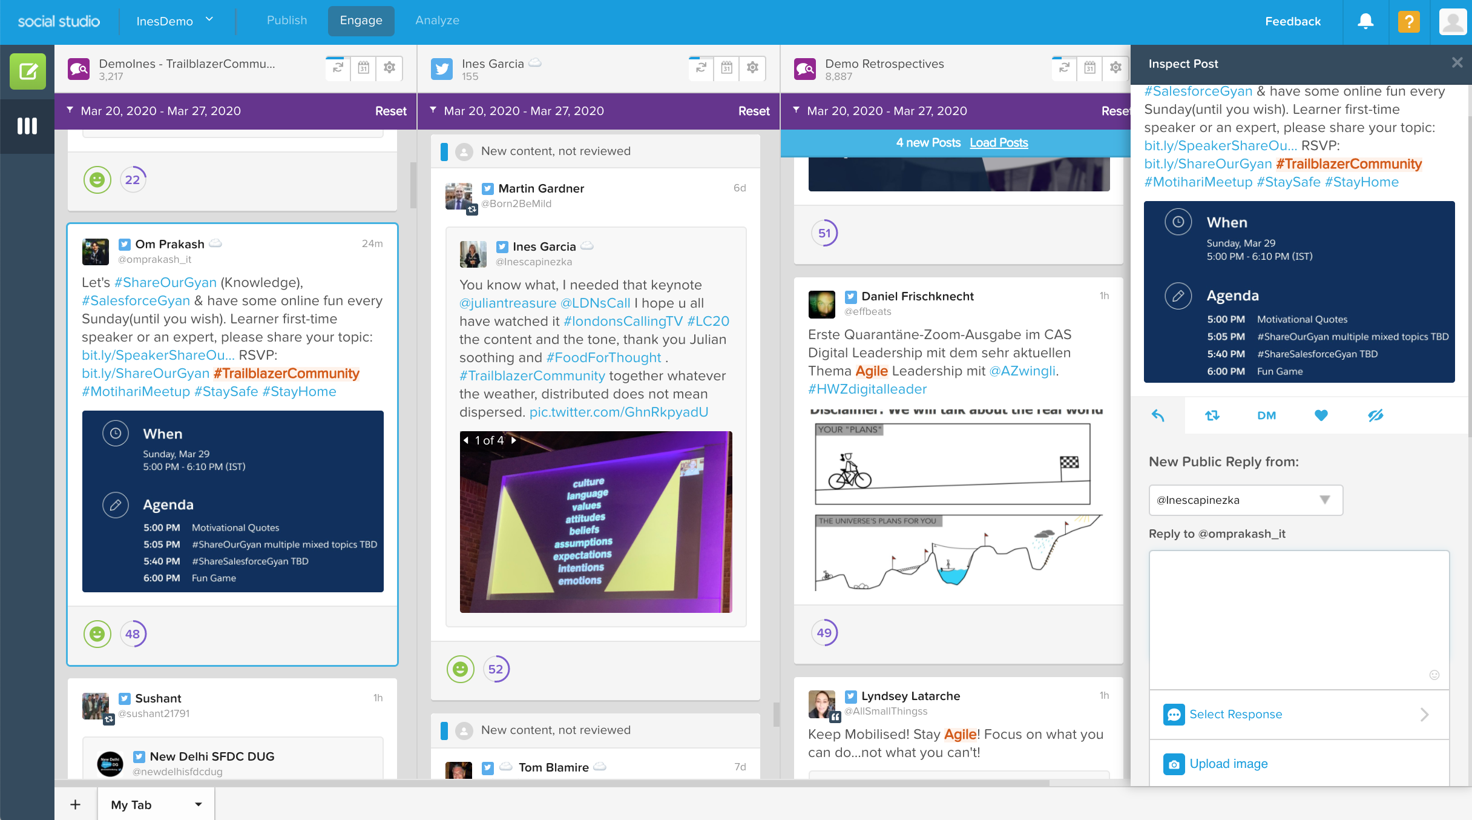The height and width of the screenshot is (820, 1472).
Task: Toggle the filter funnel on Demo Retrospectives column
Action: 797,110
